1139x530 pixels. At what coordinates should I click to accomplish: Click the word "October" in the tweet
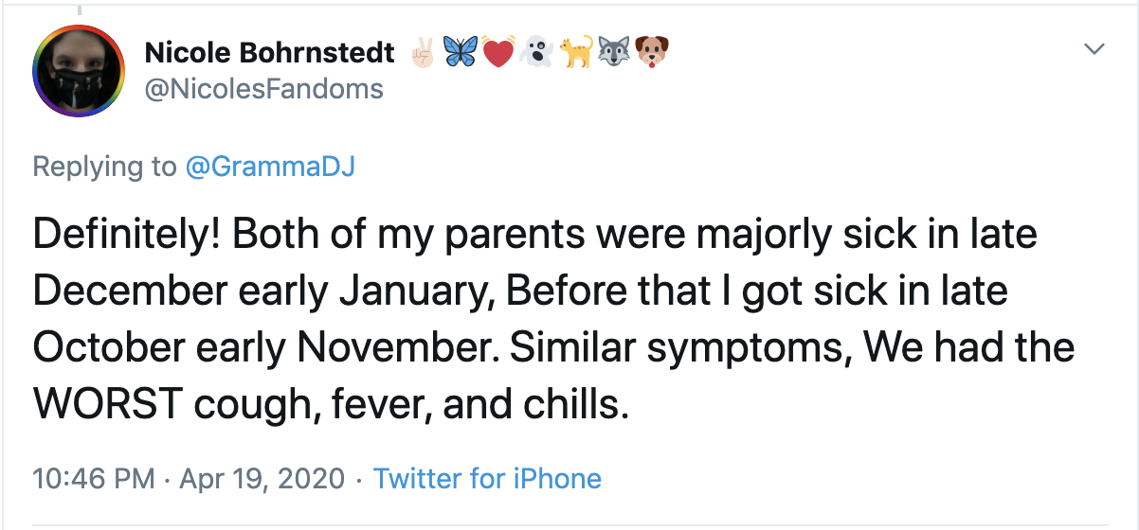[100, 349]
